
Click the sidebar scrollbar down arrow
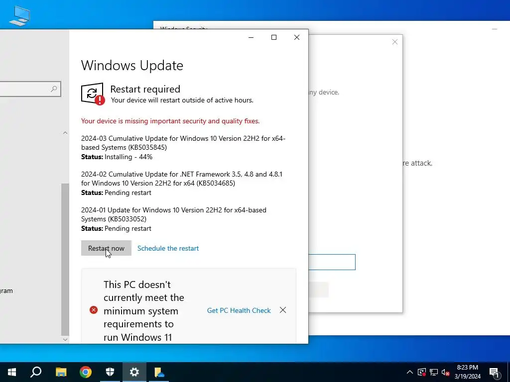(x=65, y=339)
